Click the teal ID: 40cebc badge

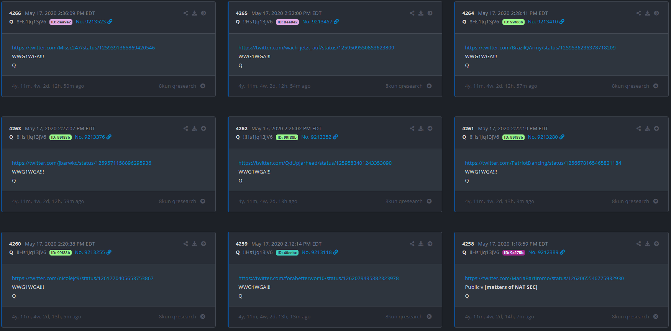287,253
